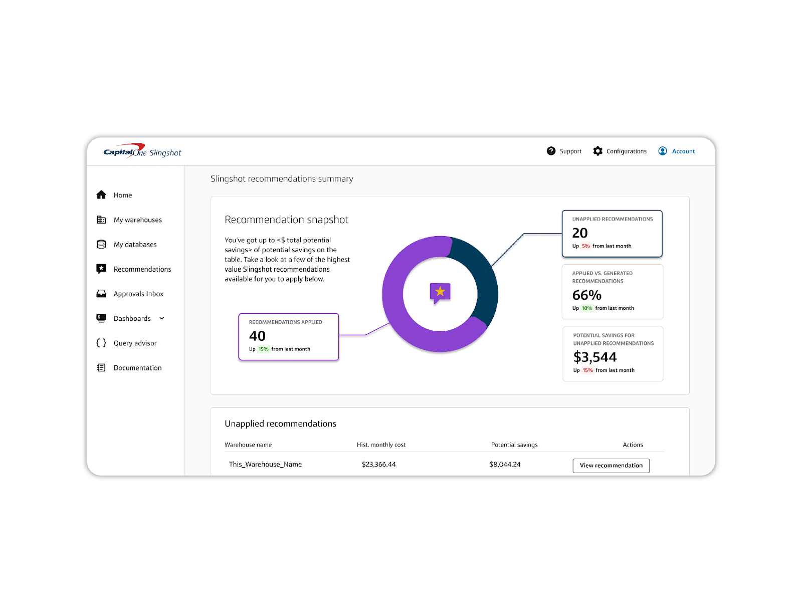Open the Approvals Inbox tray icon

[101, 293]
